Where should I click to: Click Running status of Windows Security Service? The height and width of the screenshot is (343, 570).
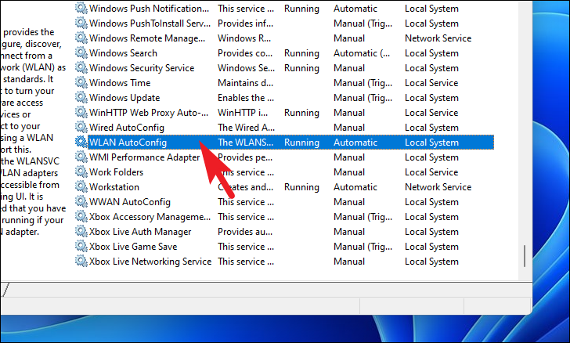[301, 68]
